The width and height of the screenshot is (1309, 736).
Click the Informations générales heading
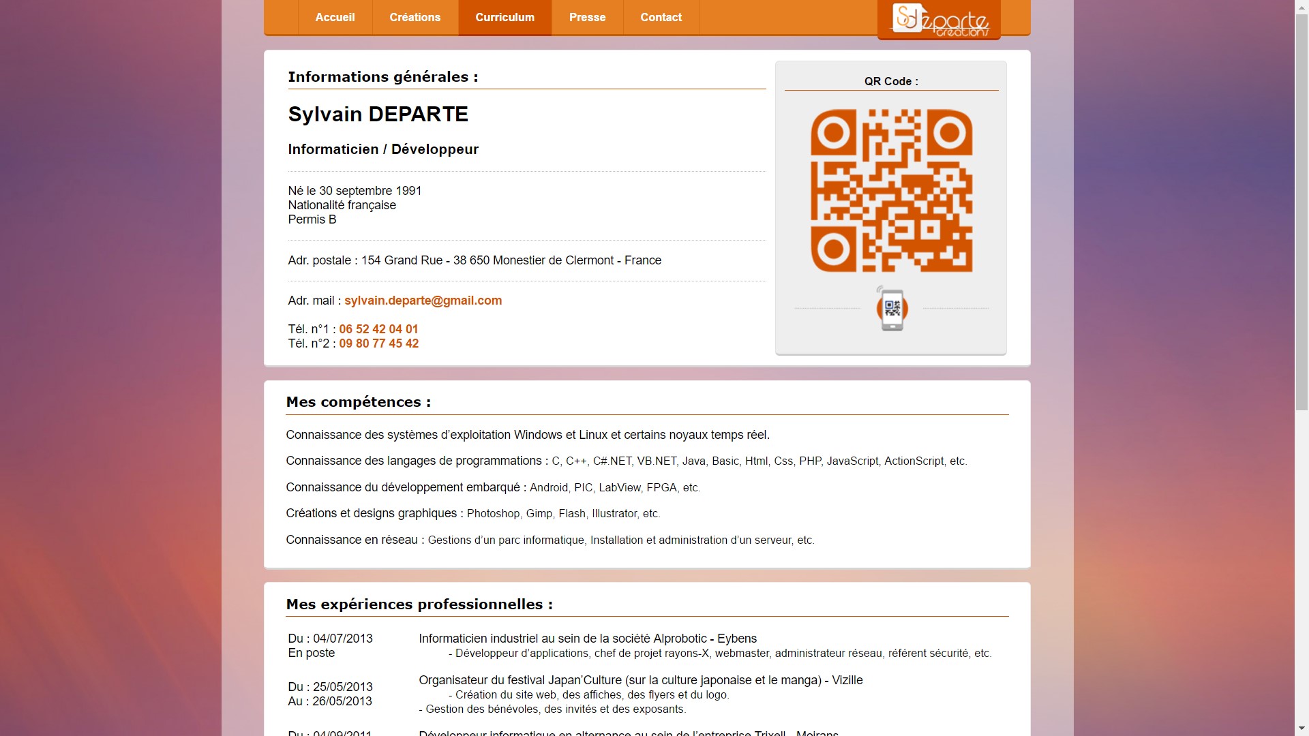382,76
